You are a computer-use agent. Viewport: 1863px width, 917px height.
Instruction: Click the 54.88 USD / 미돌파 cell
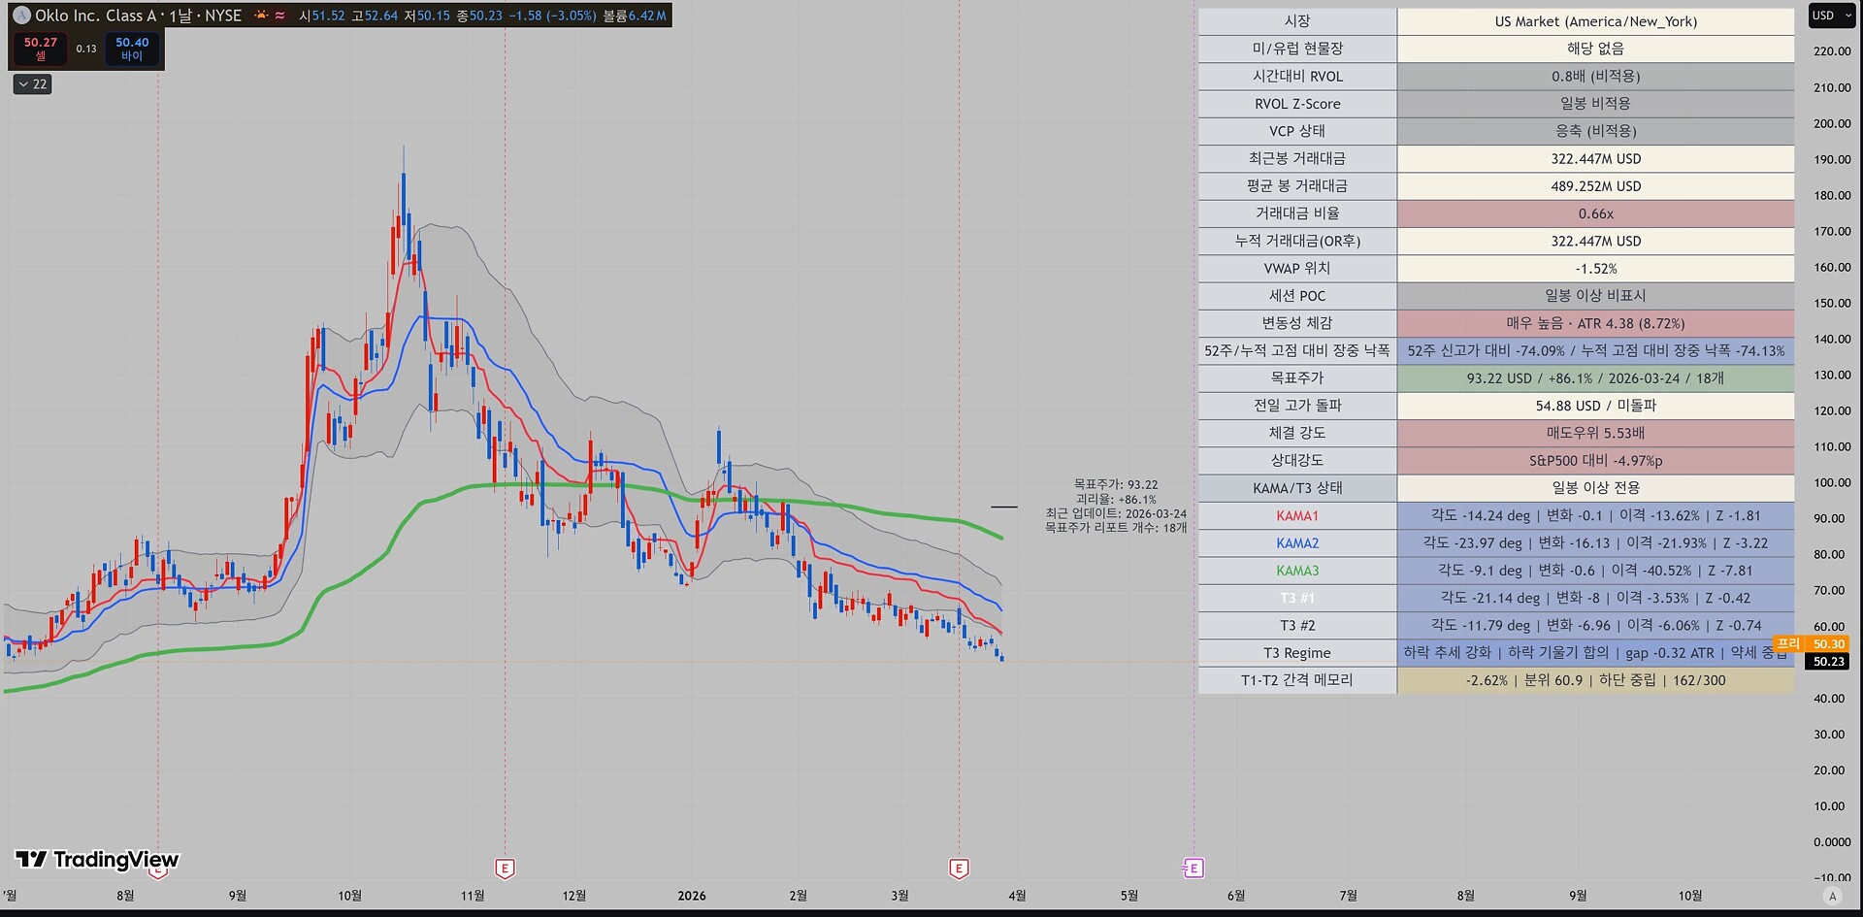pos(1595,406)
